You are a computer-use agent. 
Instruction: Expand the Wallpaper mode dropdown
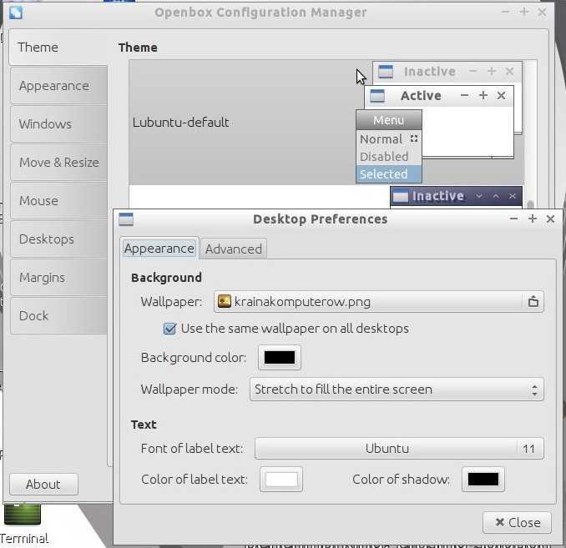coord(397,390)
